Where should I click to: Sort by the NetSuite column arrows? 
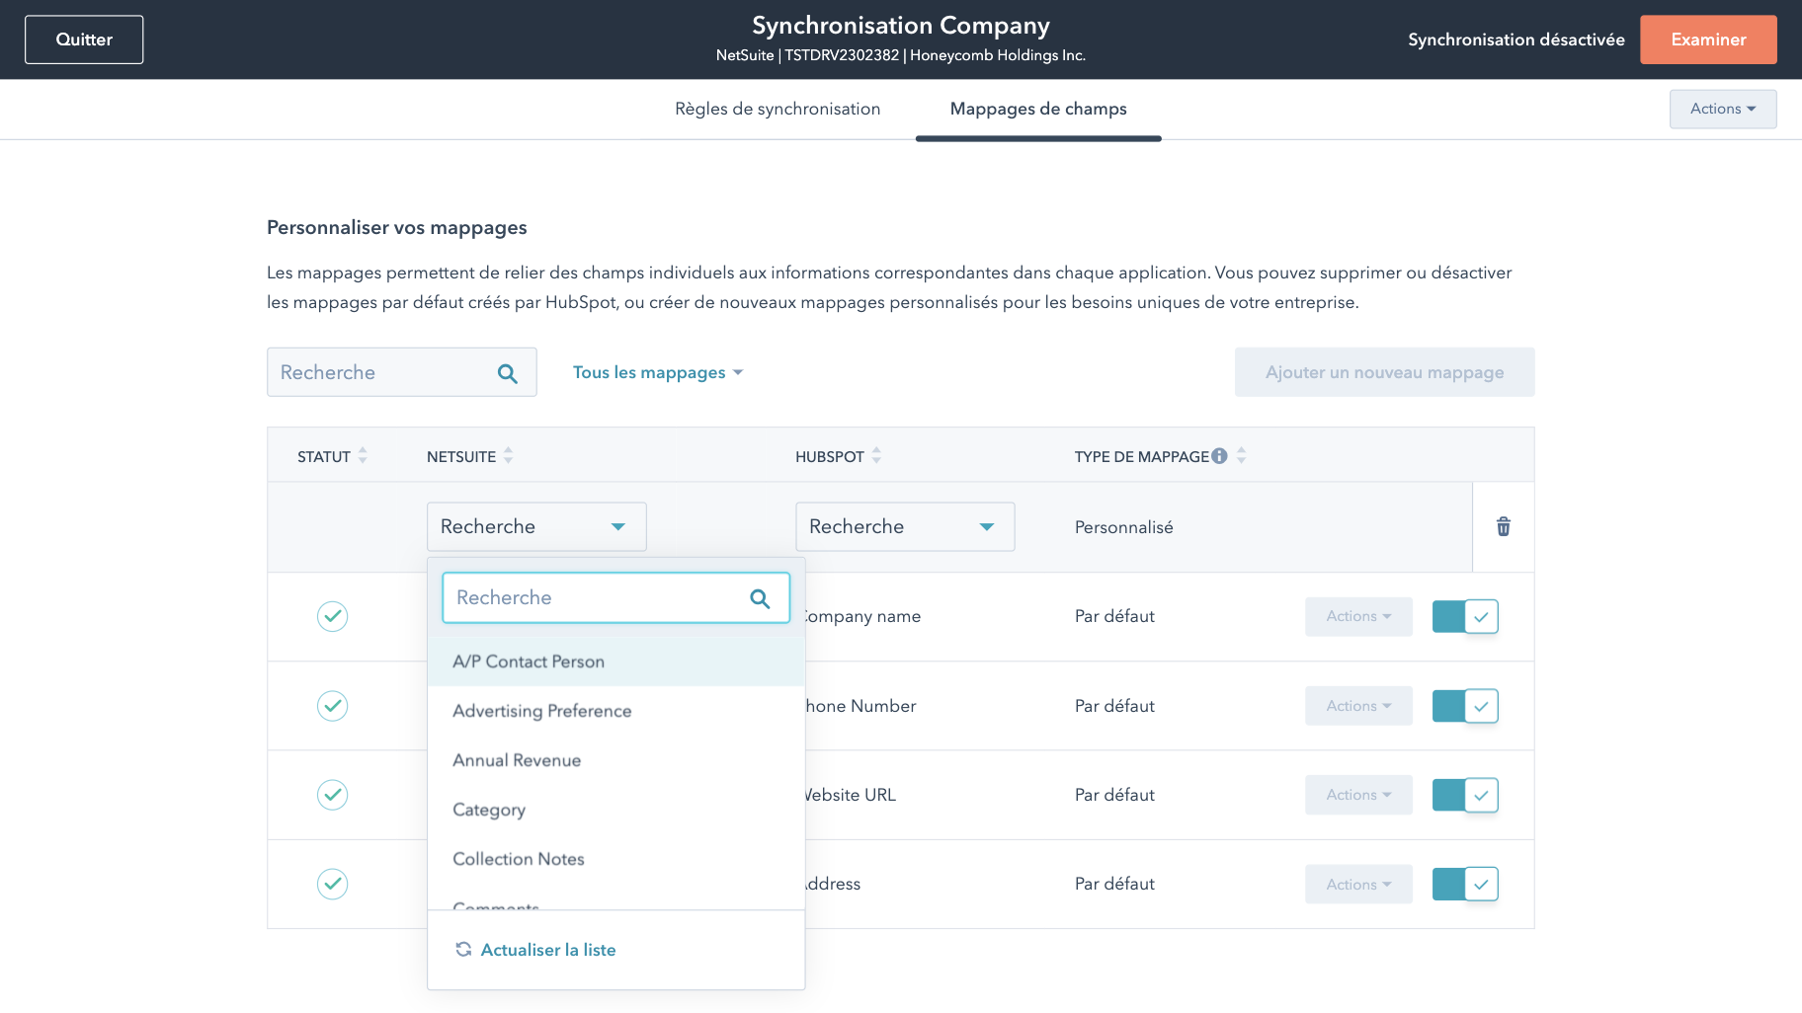(x=508, y=455)
